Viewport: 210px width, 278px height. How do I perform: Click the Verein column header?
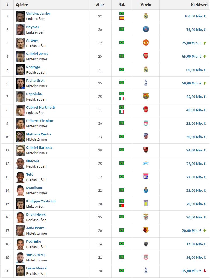click(146, 5)
